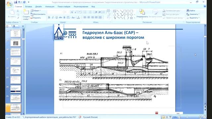Open the Character Spacing AV dropdown
The height and width of the screenshot is (119, 212).
click(68, 18)
